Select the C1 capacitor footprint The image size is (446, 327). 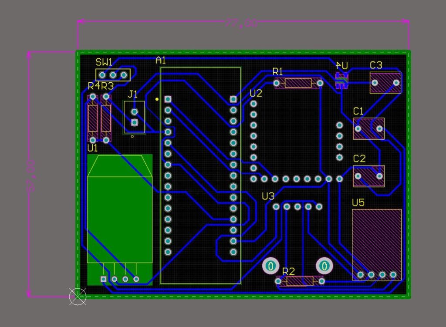coord(368,128)
